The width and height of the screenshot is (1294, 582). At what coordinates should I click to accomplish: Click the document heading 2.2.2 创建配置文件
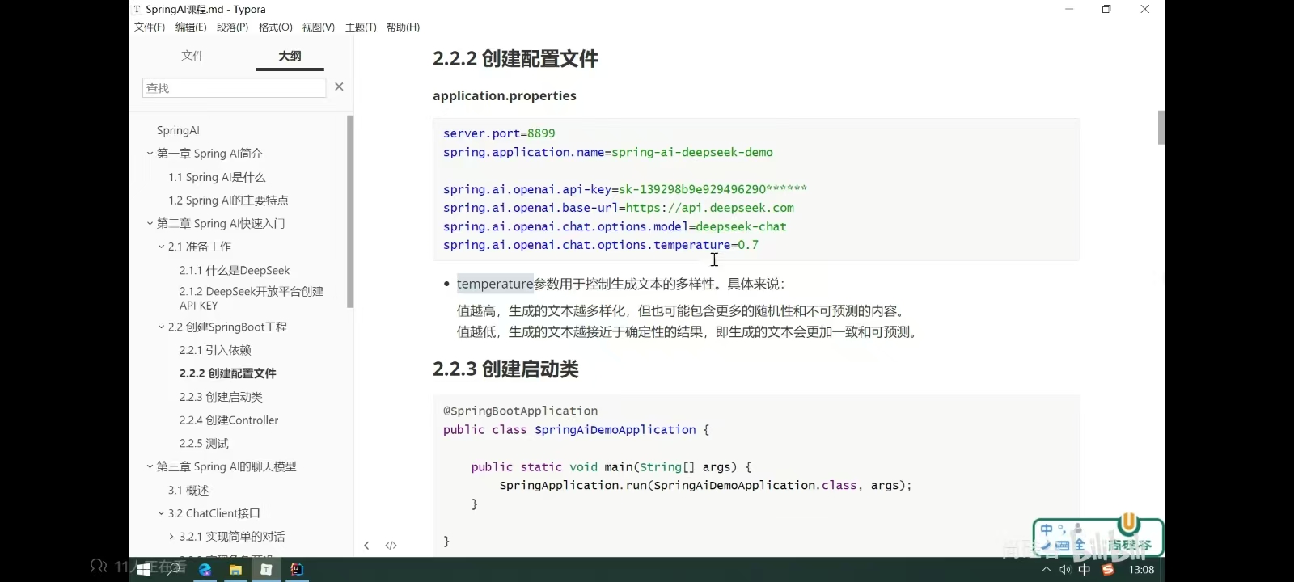515,59
